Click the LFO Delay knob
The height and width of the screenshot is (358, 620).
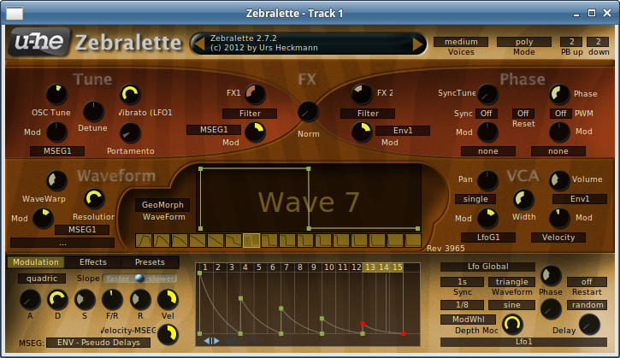click(589, 325)
